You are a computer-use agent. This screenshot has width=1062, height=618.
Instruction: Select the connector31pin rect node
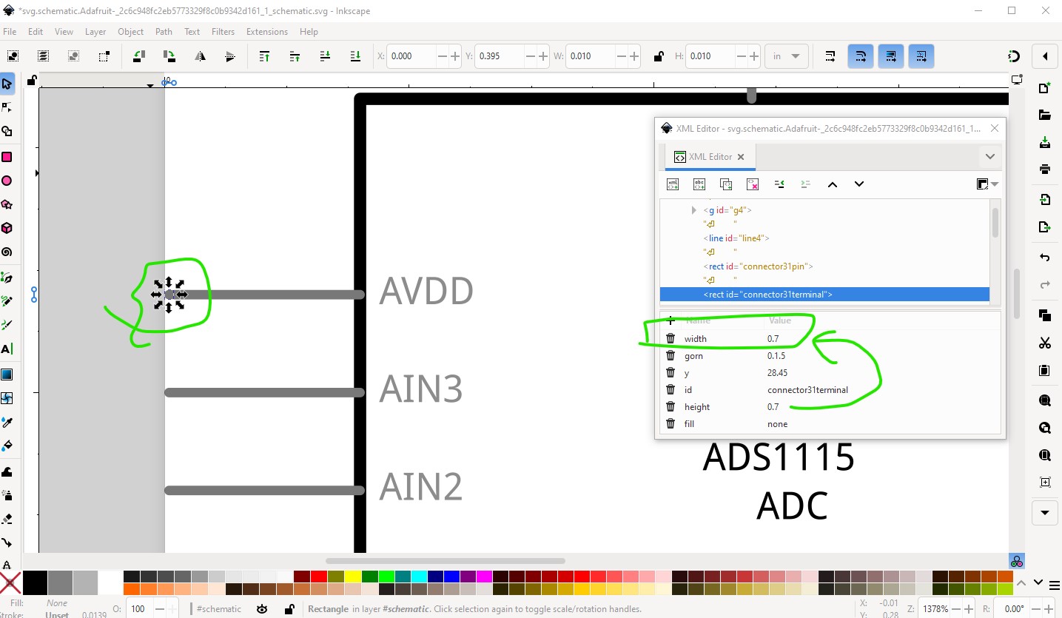coord(759,266)
